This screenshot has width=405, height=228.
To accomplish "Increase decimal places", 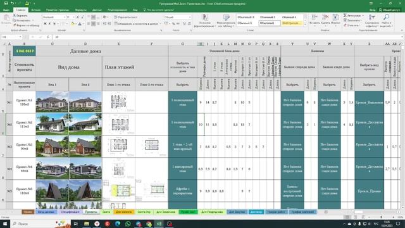I will point(184,24).
